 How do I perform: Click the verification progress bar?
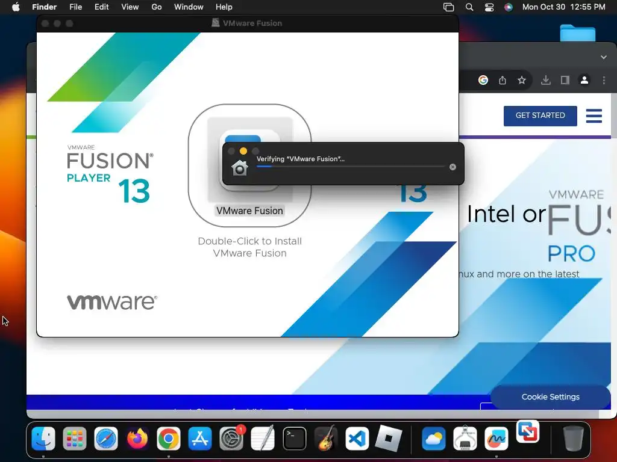(x=350, y=167)
